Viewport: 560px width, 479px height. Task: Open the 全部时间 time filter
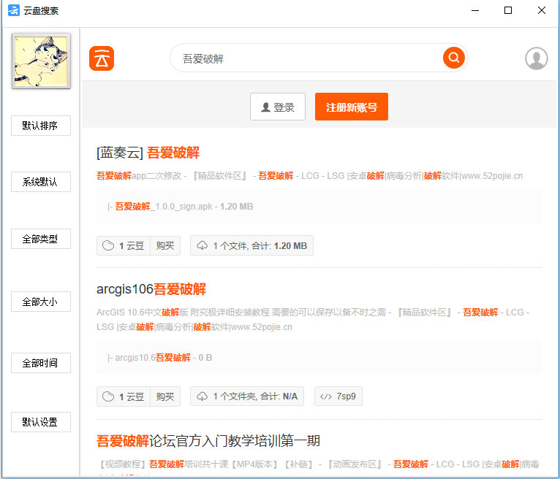click(x=40, y=363)
